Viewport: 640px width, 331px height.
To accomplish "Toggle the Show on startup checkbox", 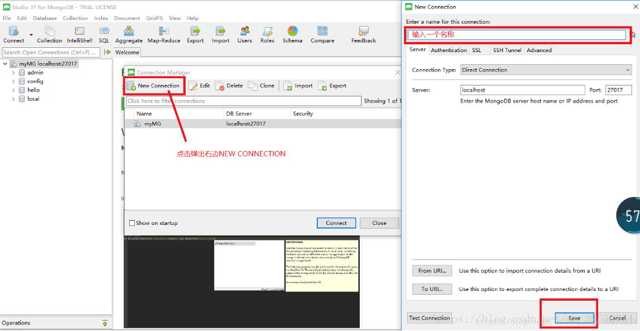I will tap(132, 223).
